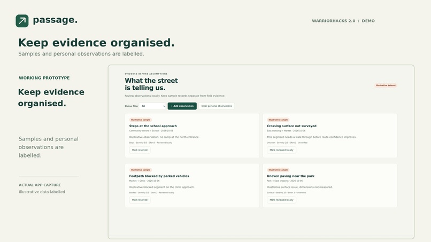Click the Add observation button
Viewport: 431px width, 242px height.
coord(182,106)
